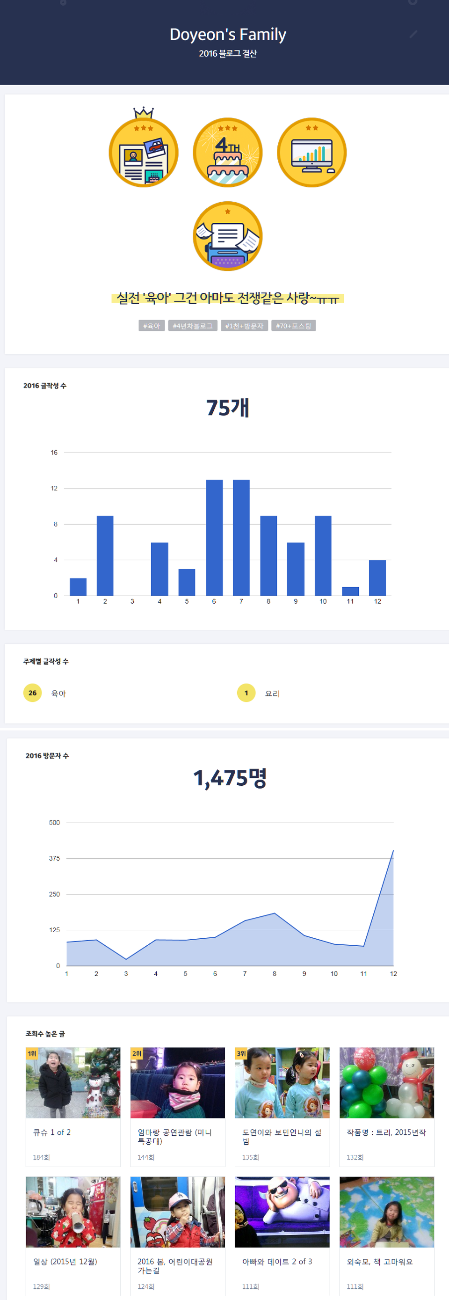Click the 엄마랑 공연관람 (미니특공대) title

(174, 1137)
